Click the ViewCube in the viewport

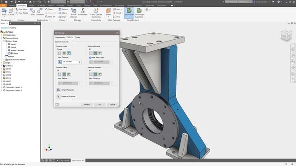pyautogui.click(x=286, y=35)
